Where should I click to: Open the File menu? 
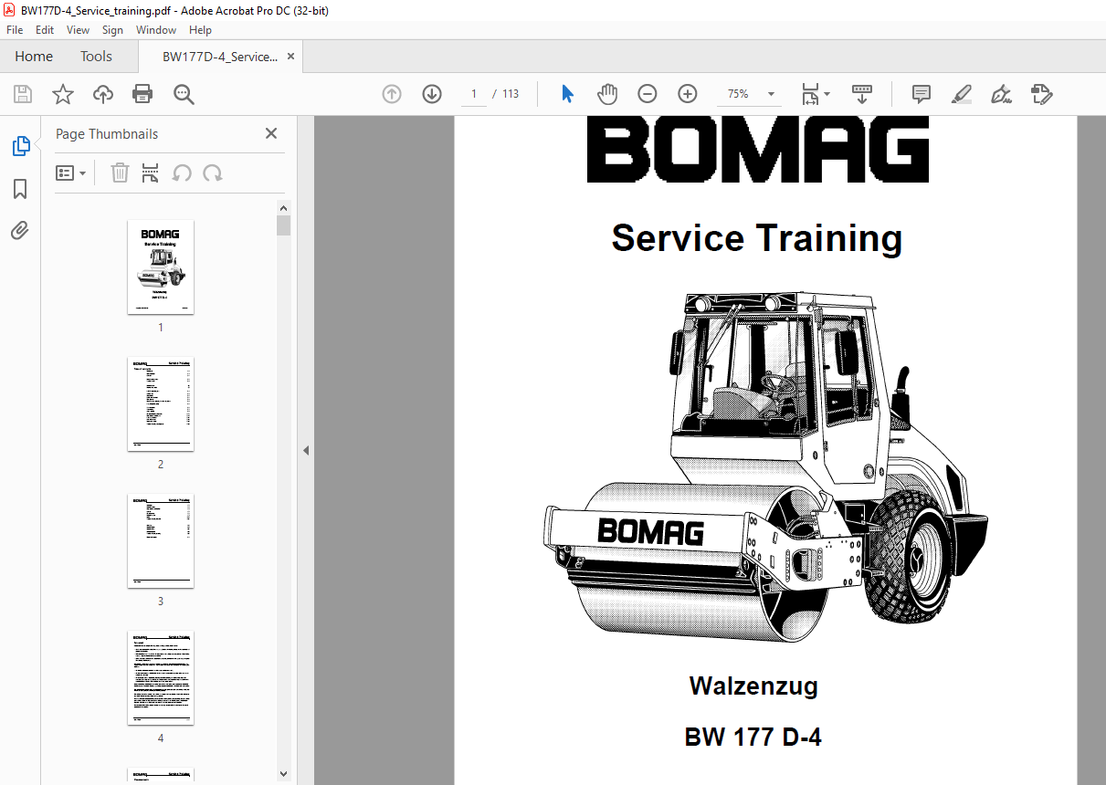pos(15,30)
